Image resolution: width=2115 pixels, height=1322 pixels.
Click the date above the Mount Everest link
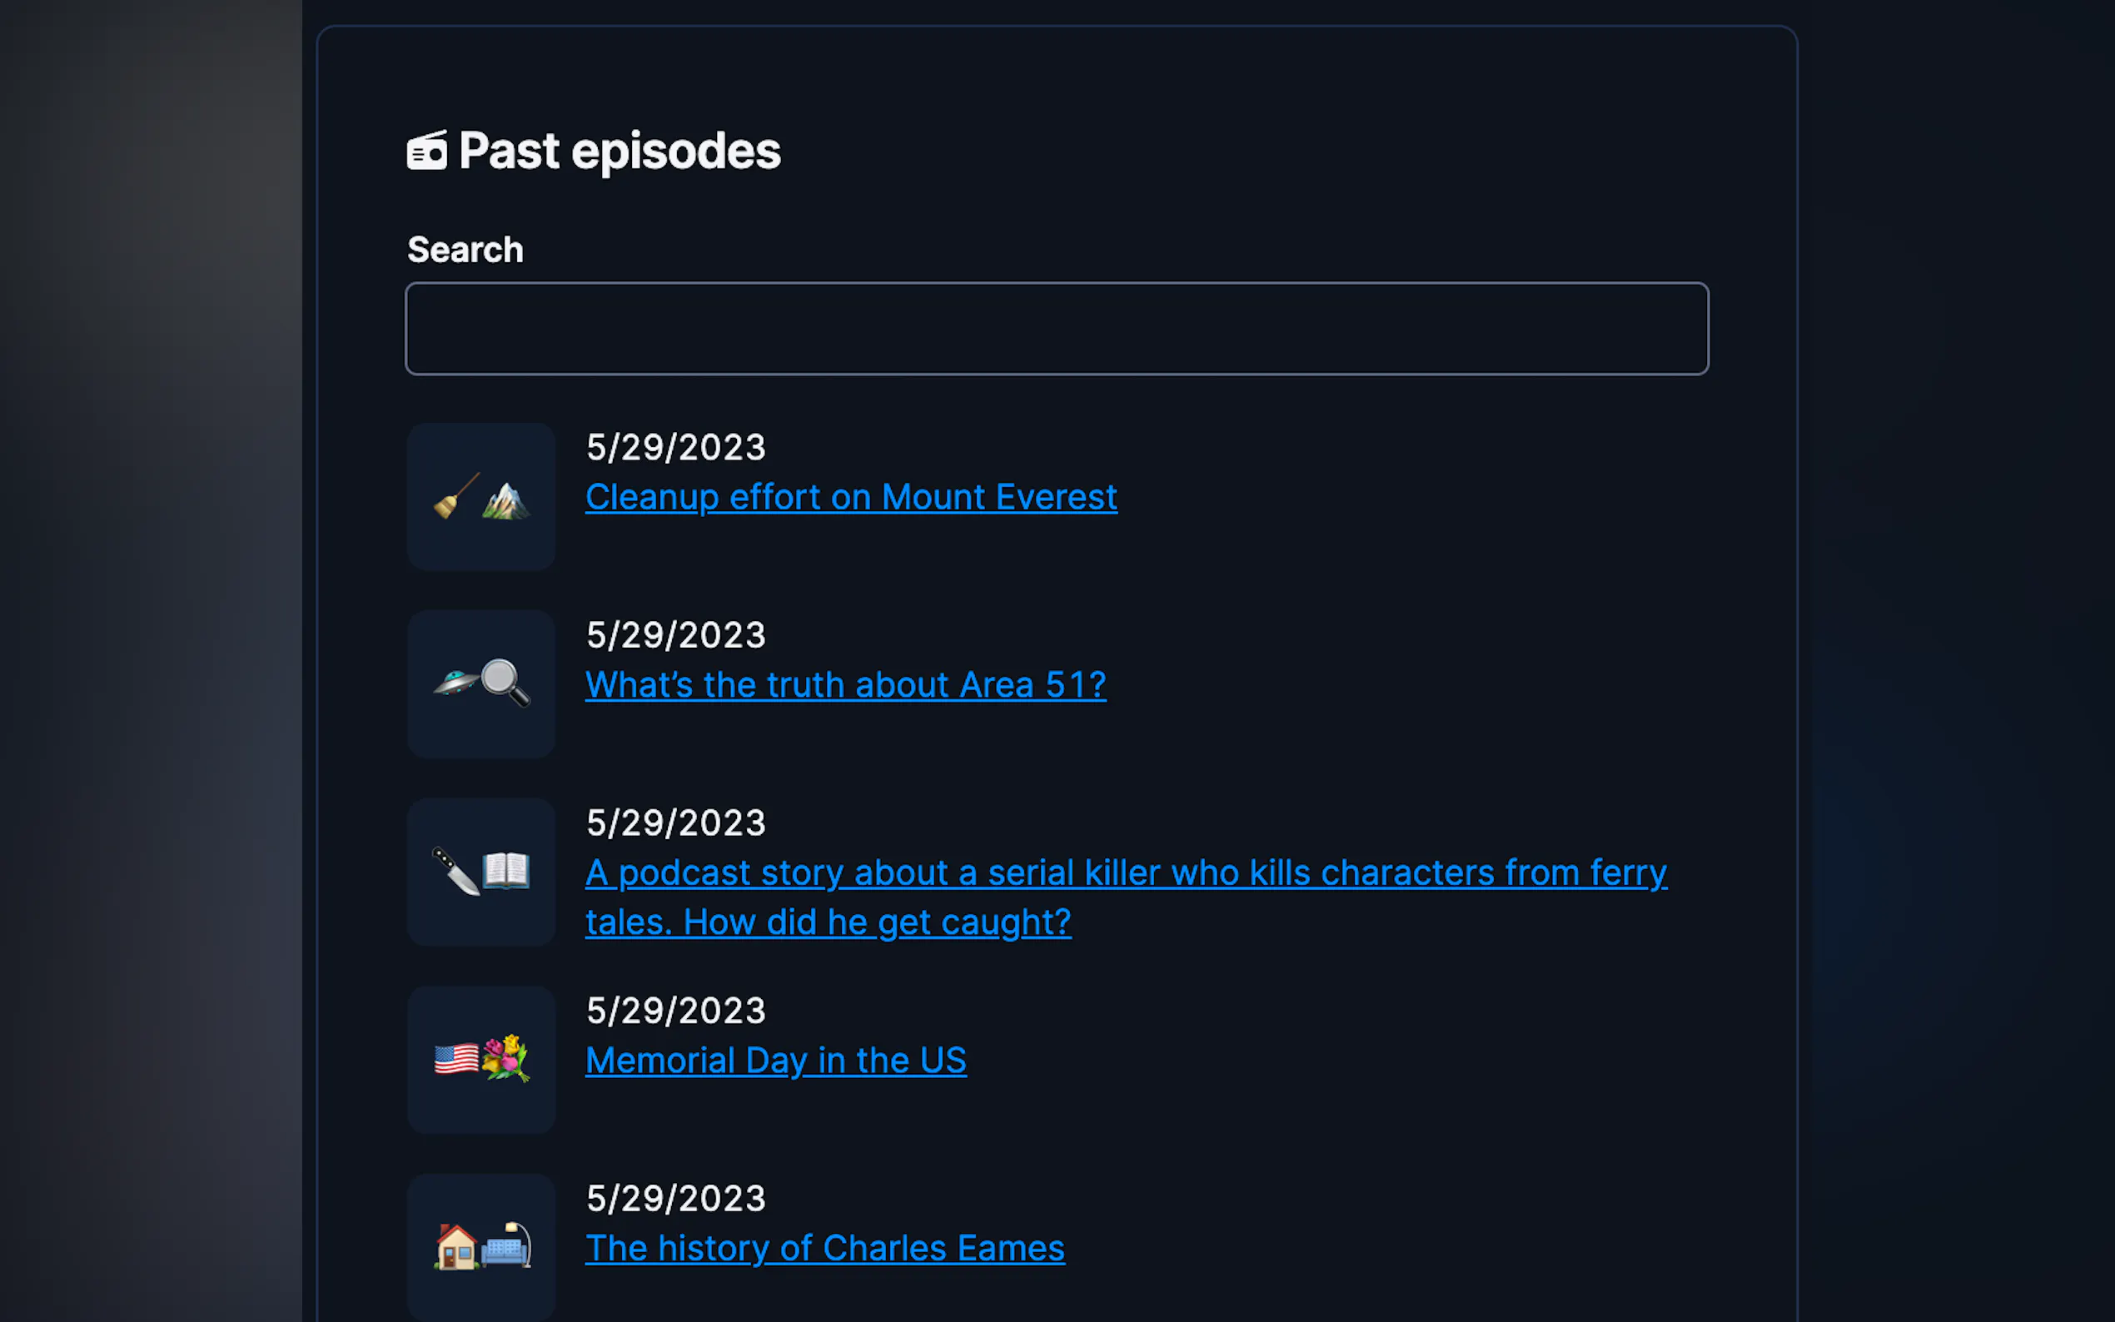(676, 448)
